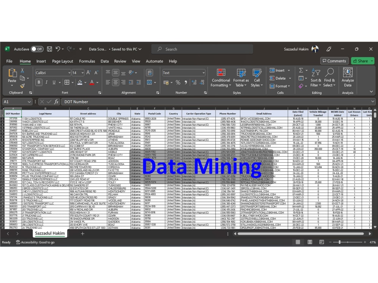378x283 pixels.
Task: Click the Search box in title bar
Action: [x=202, y=49]
